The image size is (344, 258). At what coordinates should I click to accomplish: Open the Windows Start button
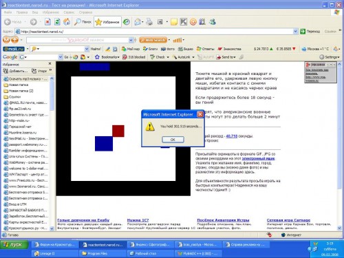14,245
